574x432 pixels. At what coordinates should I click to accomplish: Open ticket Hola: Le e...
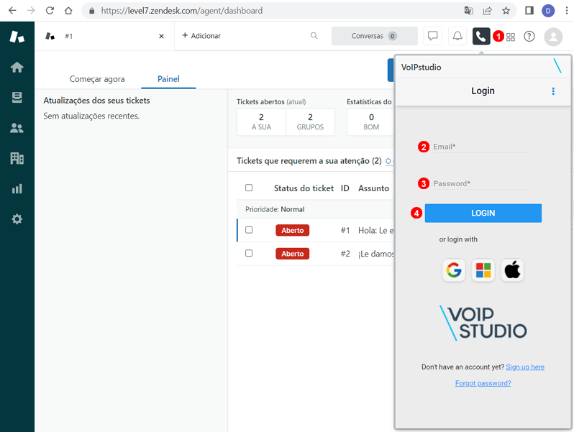[376, 231]
